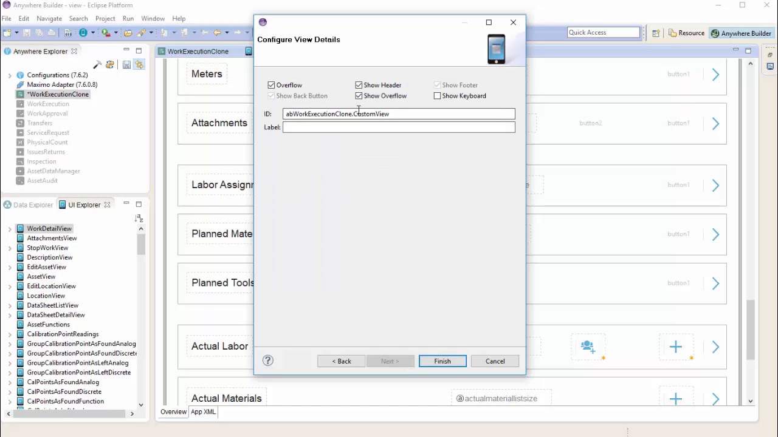Click the crew people icon in Actual Labor row
Image resolution: width=778 pixels, height=437 pixels.
coord(588,347)
